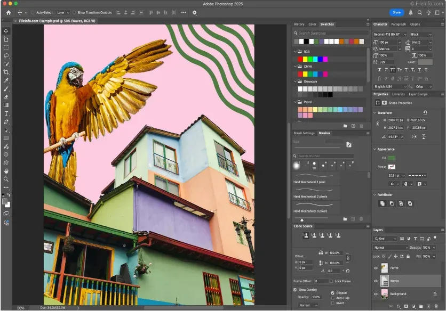
Task: Select the Brush tool
Action: [x=6, y=88]
